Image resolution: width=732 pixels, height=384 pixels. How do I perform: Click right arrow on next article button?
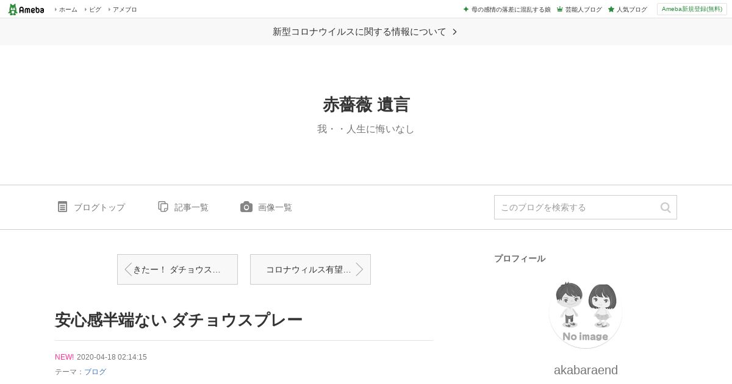(359, 269)
